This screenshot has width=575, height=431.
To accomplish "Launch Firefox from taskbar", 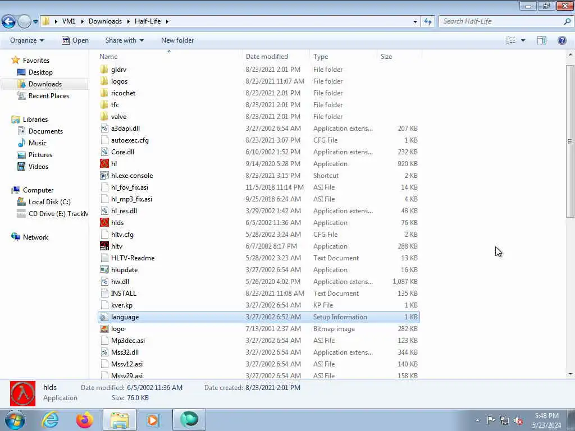I will pos(85,420).
